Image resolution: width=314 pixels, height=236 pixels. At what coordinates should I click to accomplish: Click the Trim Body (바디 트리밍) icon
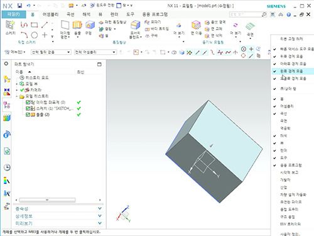(147, 29)
